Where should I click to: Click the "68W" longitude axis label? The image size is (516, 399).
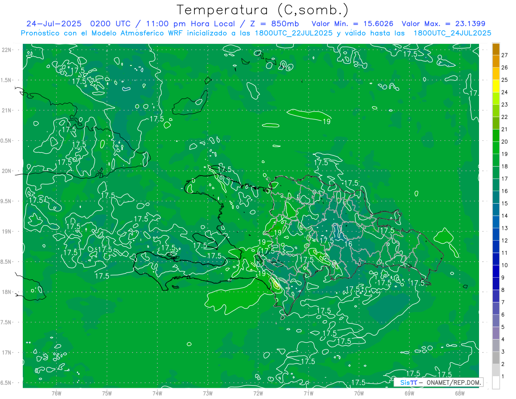(460, 393)
